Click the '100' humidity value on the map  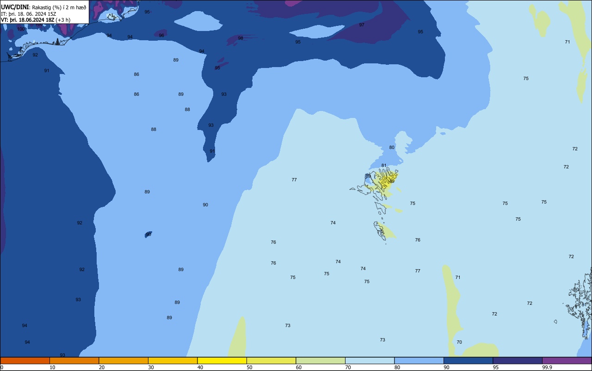point(21,29)
